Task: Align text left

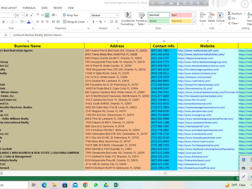Action: tap(38, 22)
